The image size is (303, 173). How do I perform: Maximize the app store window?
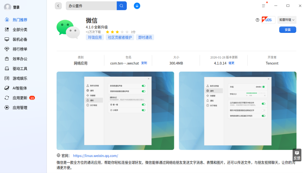tap(288, 6)
